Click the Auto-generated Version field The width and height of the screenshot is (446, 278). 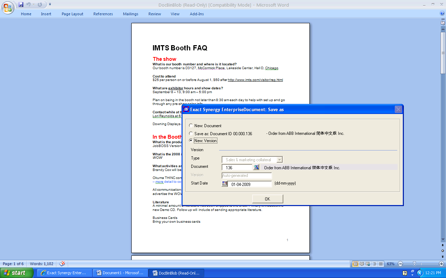(247, 175)
